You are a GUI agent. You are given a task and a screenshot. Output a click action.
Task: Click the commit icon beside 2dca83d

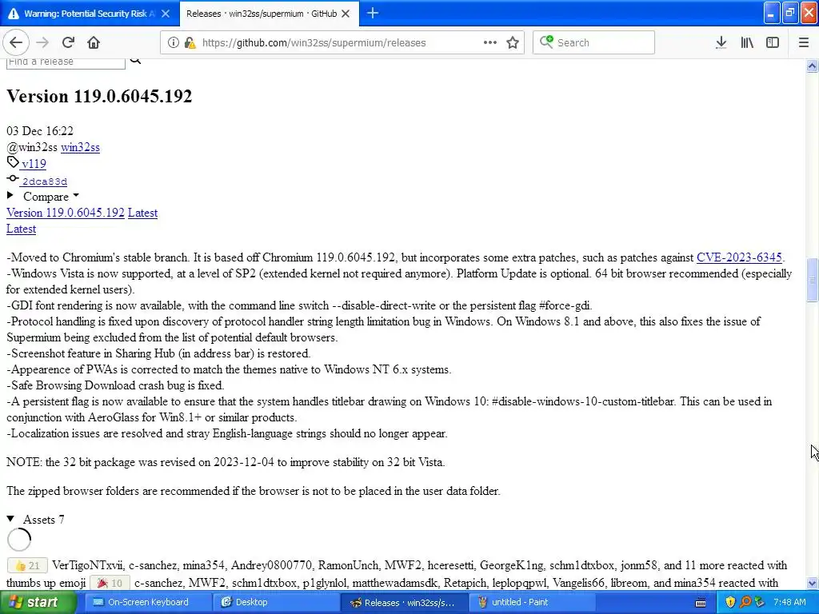(x=13, y=178)
